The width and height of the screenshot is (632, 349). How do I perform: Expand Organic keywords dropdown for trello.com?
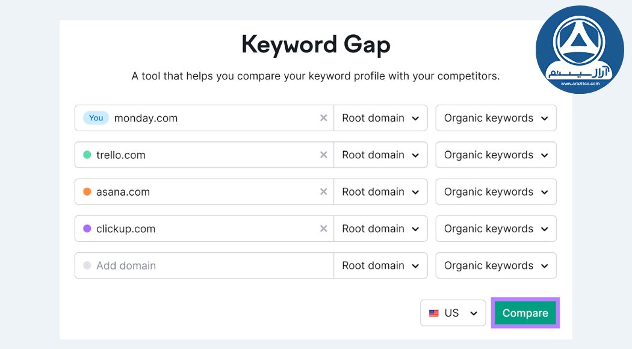(496, 155)
